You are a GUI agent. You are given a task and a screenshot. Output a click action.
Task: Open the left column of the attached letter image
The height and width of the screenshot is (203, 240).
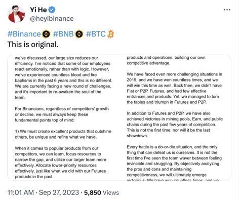(63, 117)
